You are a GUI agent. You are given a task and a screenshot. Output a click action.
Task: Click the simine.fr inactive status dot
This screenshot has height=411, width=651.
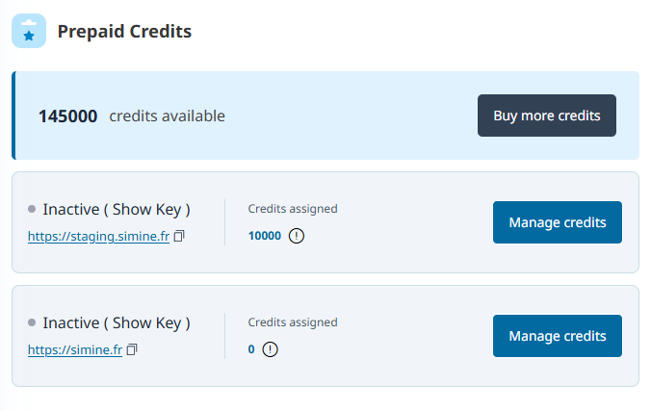point(32,322)
